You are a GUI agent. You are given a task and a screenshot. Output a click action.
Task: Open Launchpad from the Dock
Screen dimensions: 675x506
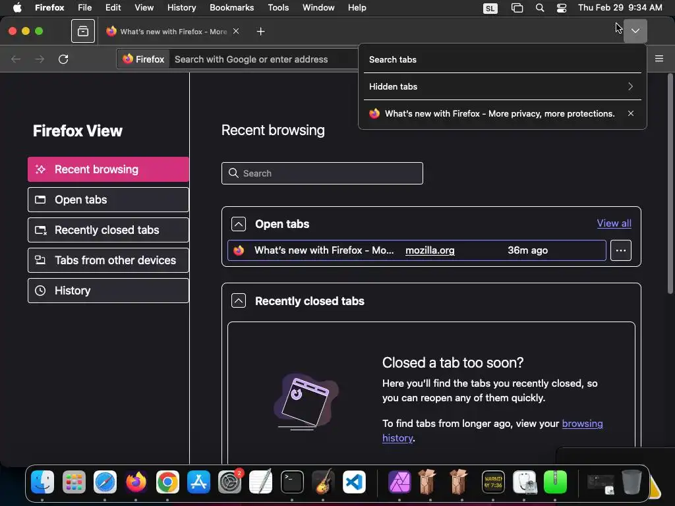click(x=74, y=482)
